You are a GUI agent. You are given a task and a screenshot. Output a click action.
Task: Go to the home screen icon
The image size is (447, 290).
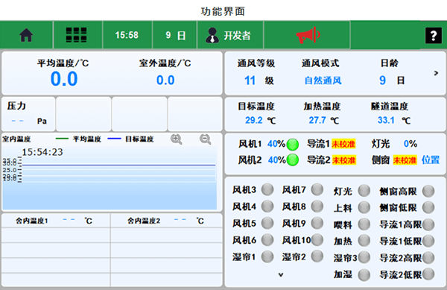tap(26, 35)
